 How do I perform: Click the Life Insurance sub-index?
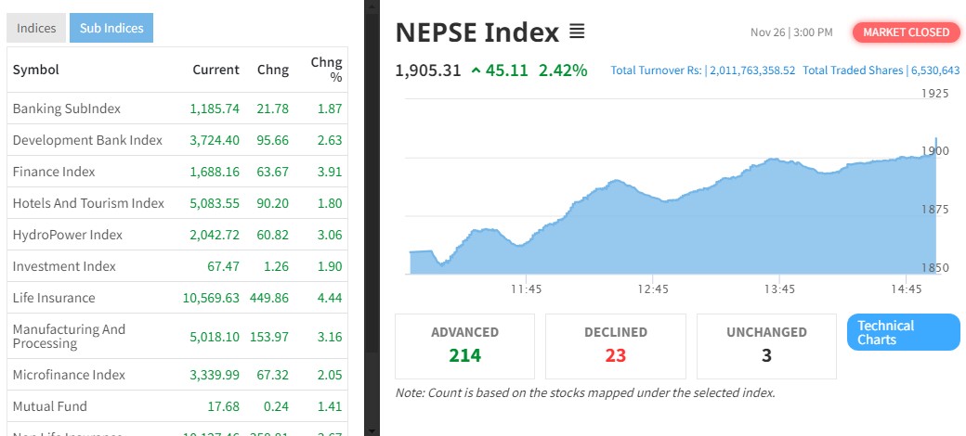[x=54, y=298]
